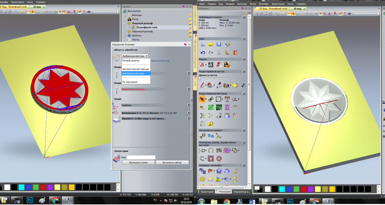The width and height of the screenshot is (385, 205).
Task: Open folder icon in Файл section
Action: coord(210,44)
